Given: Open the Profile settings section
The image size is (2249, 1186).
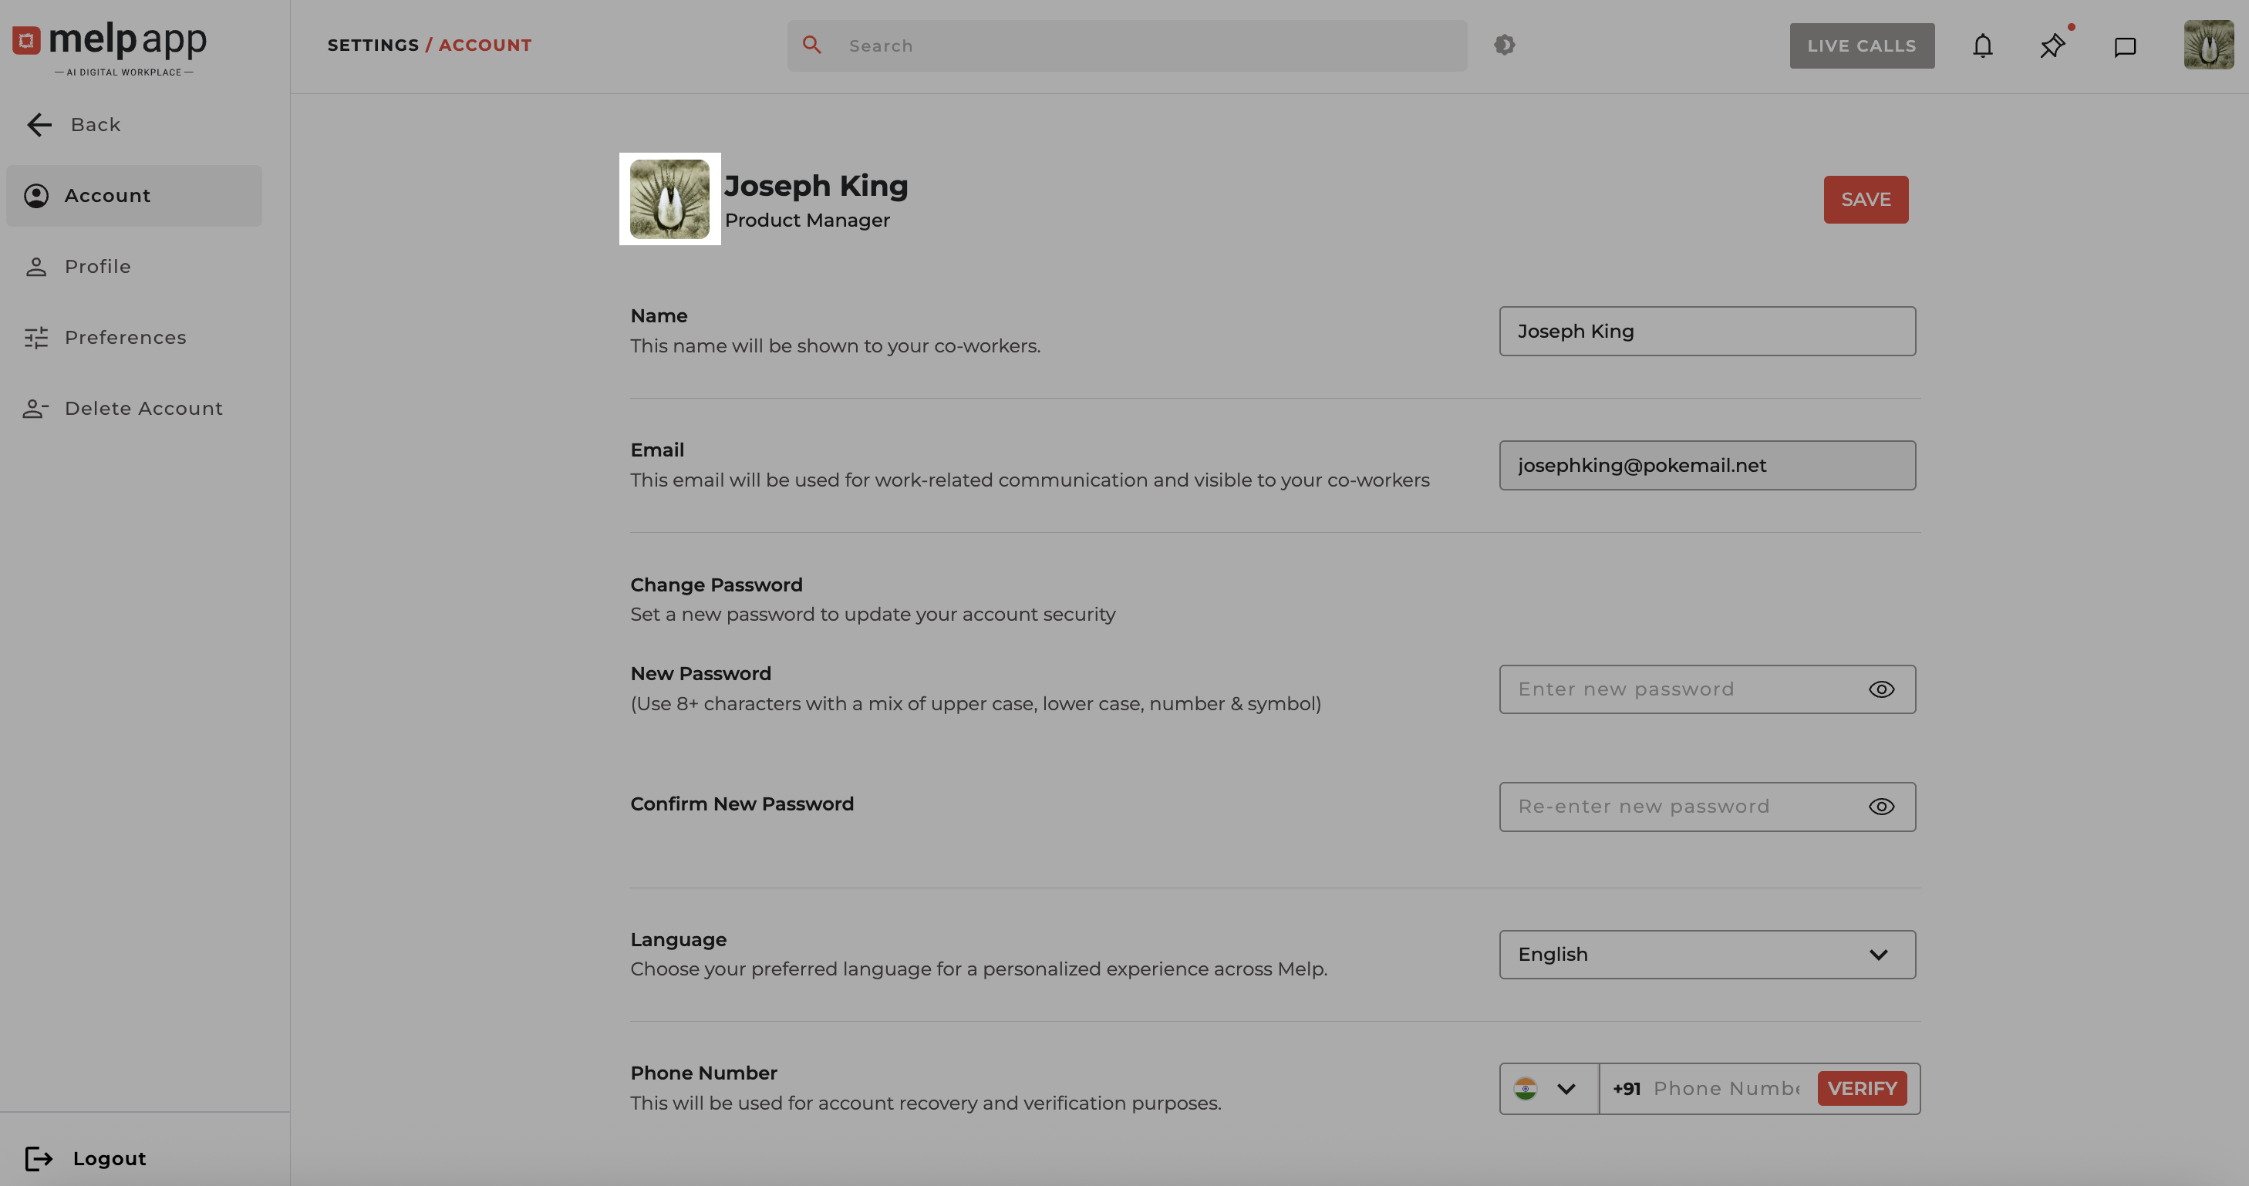Looking at the screenshot, I should coord(97,266).
